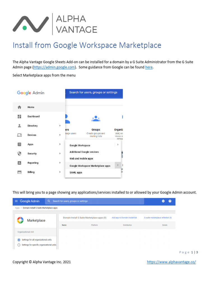215x287 pixels.
Task: Choose Web and mobile apps
Action: tap(81, 159)
